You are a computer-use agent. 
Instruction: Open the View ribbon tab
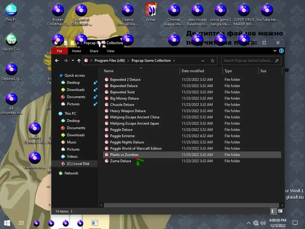tap(111, 51)
